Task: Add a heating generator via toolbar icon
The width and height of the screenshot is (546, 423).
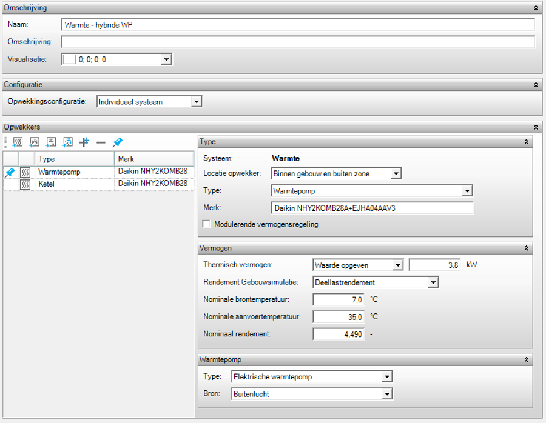Action: (18, 142)
